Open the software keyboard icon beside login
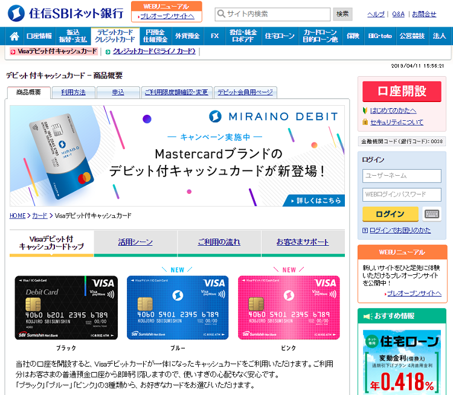 click(x=432, y=214)
